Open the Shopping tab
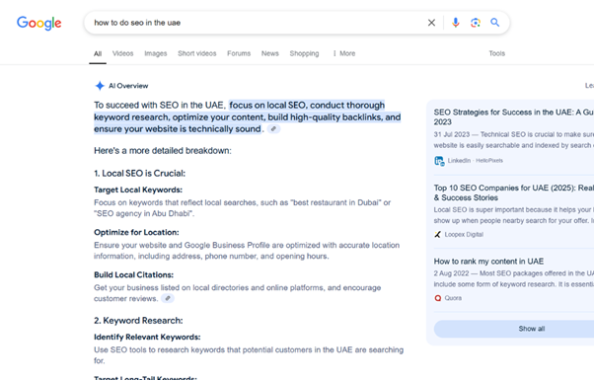The width and height of the screenshot is (594, 381). pyautogui.click(x=304, y=53)
